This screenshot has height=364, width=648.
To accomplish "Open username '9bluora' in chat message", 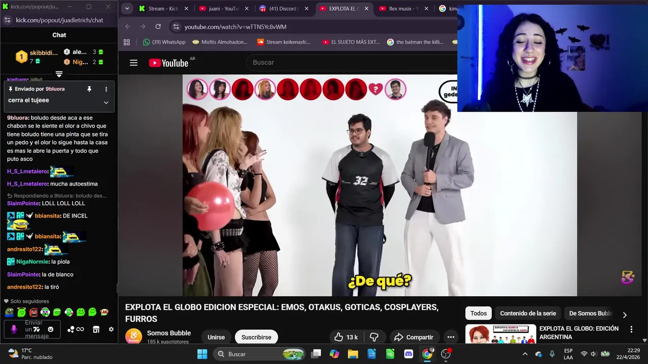I will [x=18, y=118].
